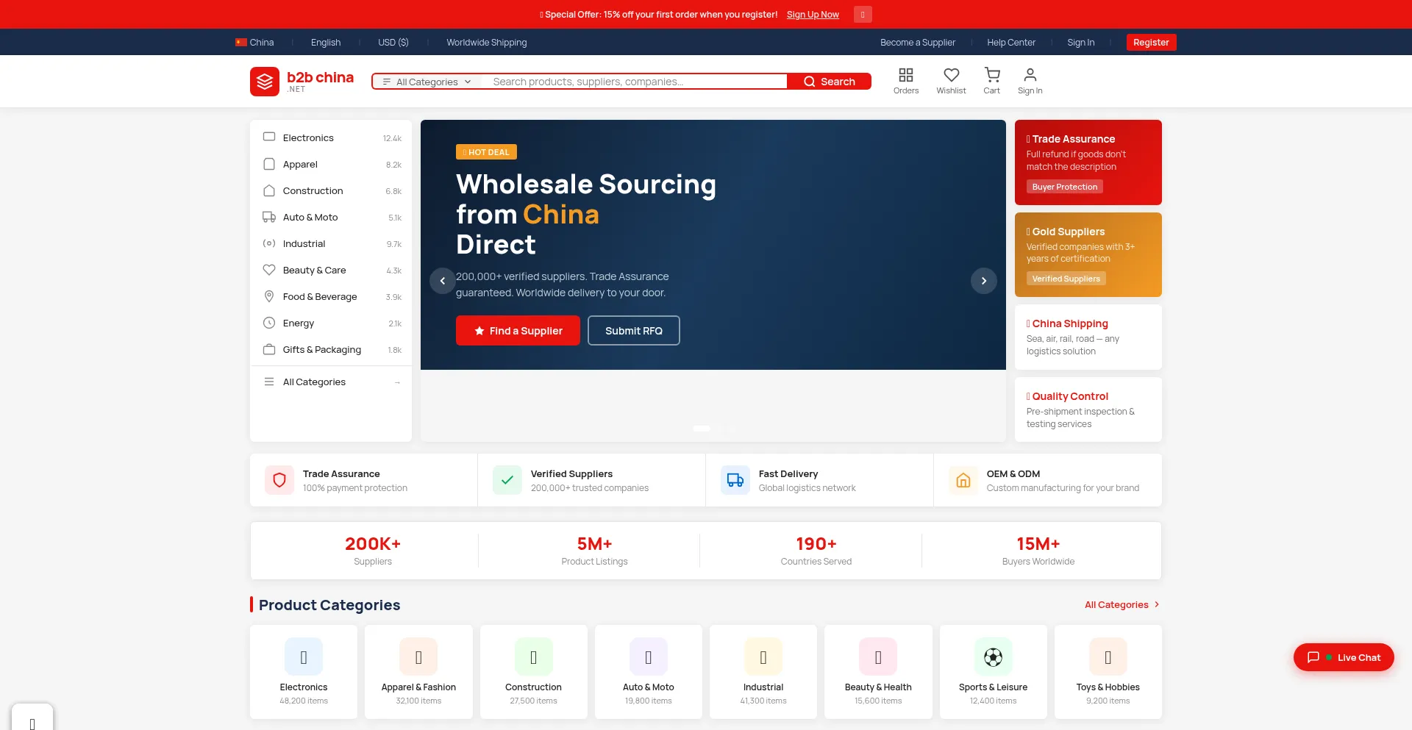Open All Categories link beside Product Categories

tap(1123, 604)
